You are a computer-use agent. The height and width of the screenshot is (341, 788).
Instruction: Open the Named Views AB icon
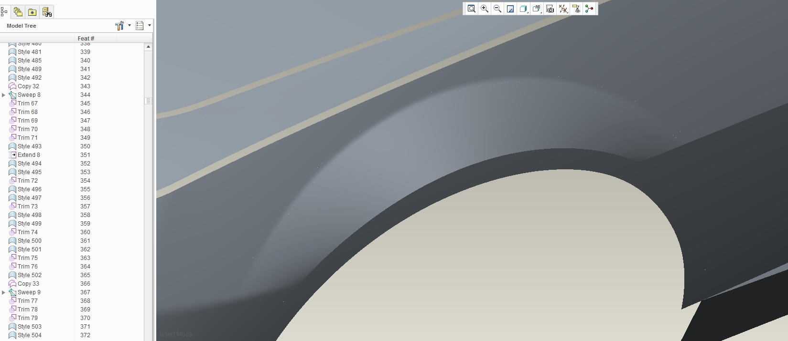point(537,9)
